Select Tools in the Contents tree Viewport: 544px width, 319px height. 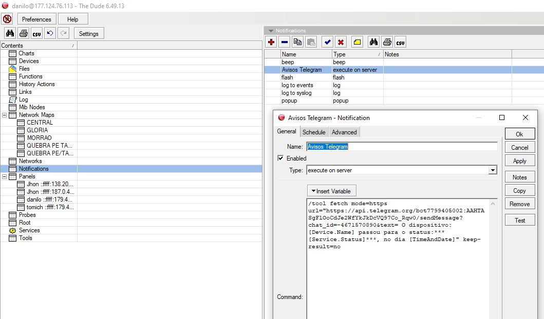[26, 238]
